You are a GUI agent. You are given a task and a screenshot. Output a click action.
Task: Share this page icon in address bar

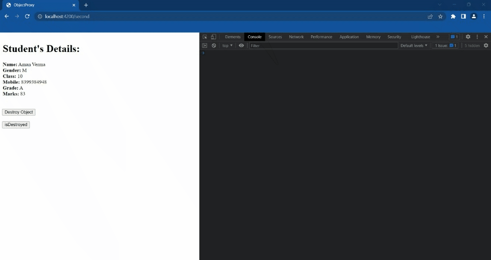click(430, 17)
